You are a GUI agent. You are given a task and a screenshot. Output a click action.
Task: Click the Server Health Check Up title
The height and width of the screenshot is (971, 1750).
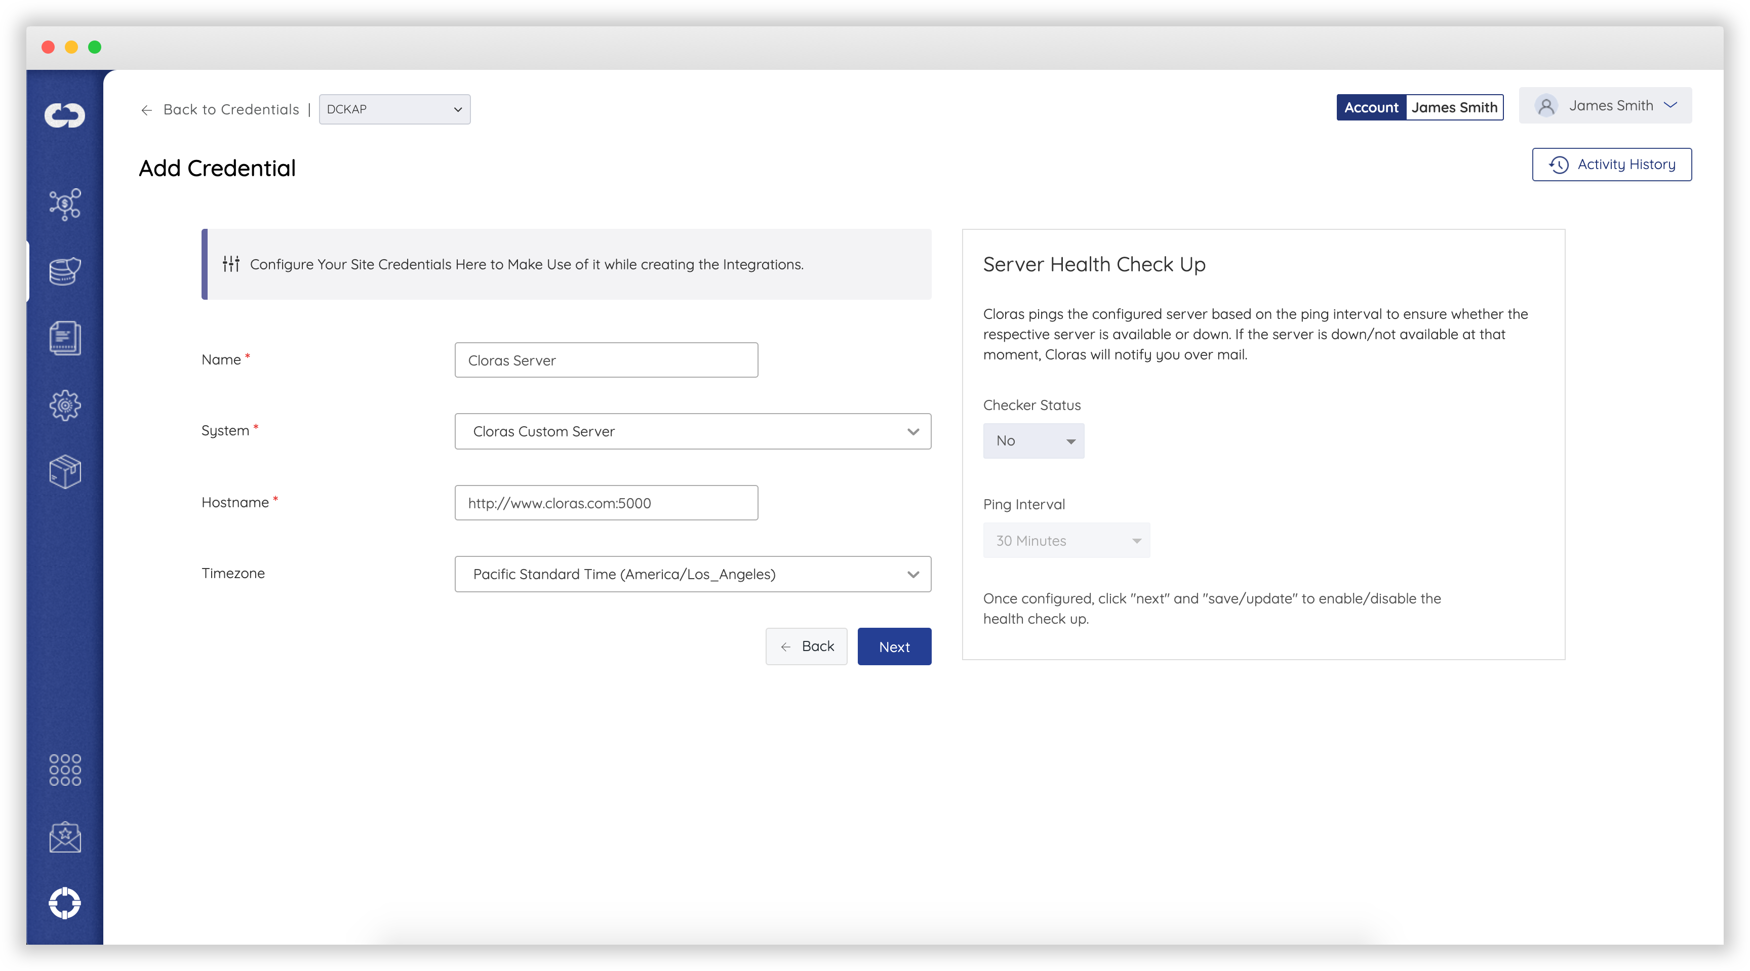[1094, 264]
